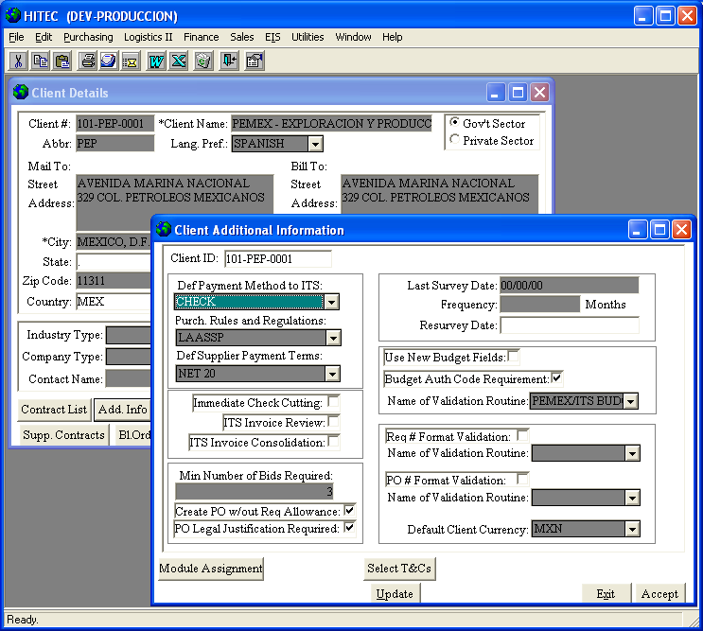The height and width of the screenshot is (631, 703).
Task: Export to Word with the W icon
Action: point(156,61)
